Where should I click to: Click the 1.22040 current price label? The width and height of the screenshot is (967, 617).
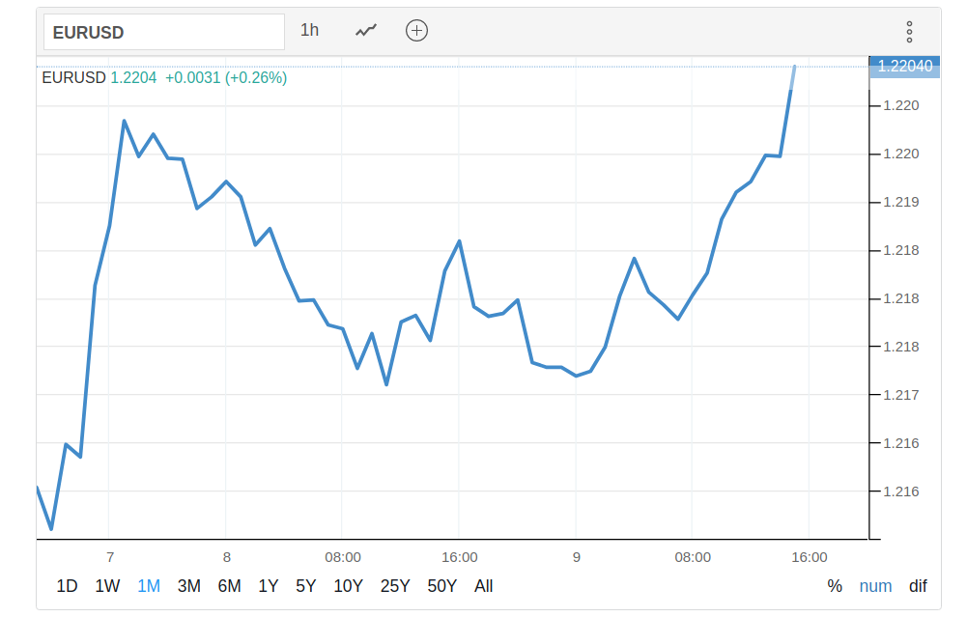pos(905,67)
